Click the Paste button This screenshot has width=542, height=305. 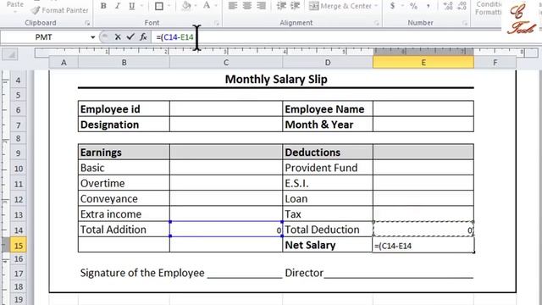click(15, 5)
